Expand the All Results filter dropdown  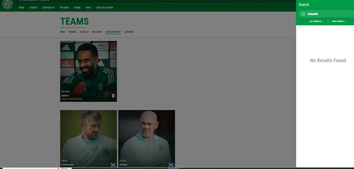click(316, 21)
